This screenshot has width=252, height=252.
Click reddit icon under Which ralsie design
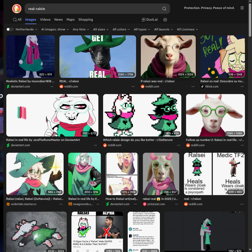pyautogui.click(x=105, y=145)
